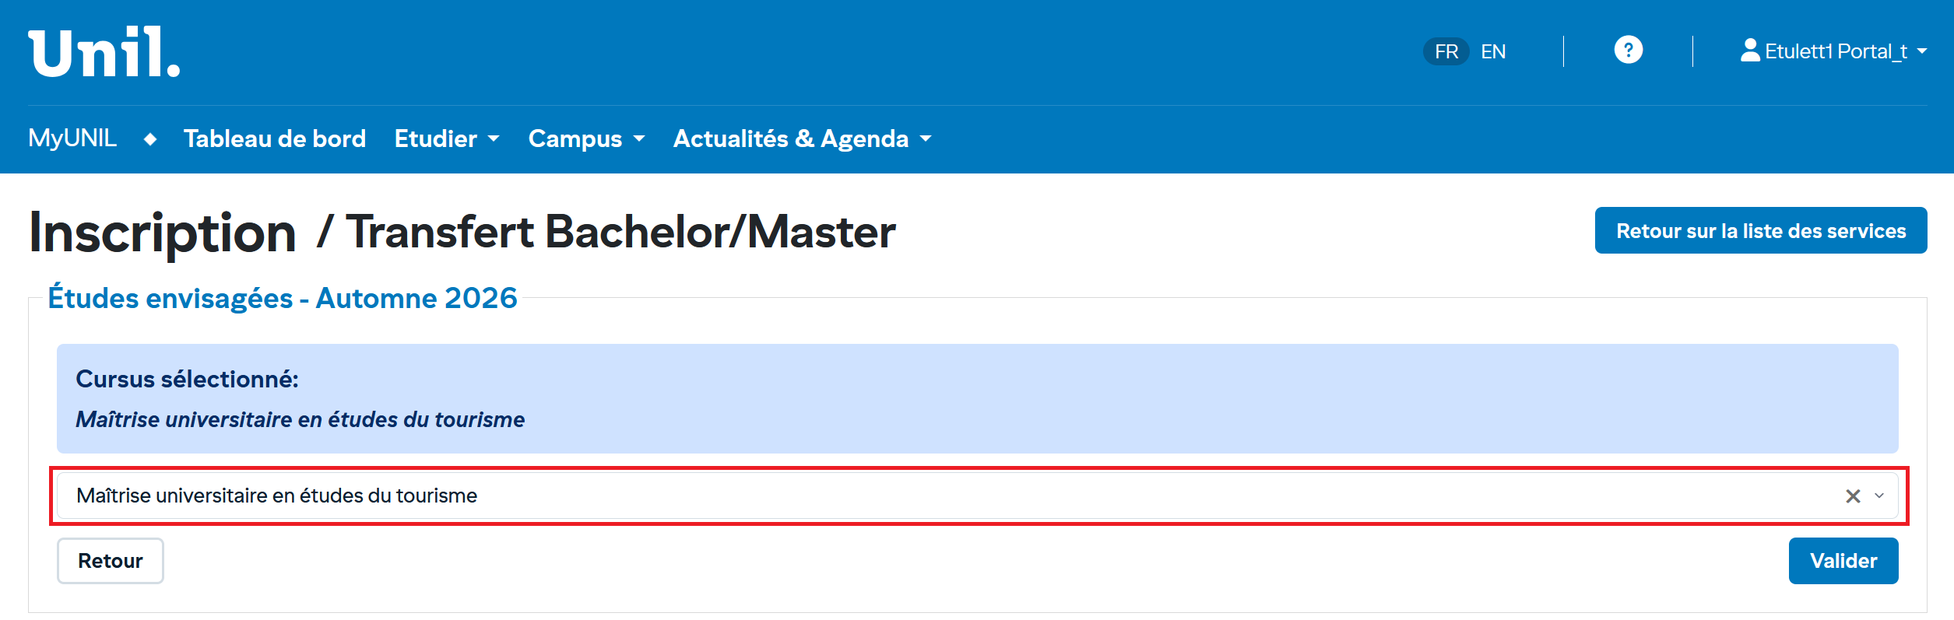Click the Cursus sélectionné info box
Viewport: 1954px width, 620px height.
(977, 398)
